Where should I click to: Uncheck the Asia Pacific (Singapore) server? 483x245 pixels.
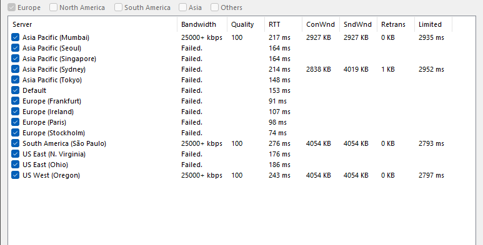click(x=16, y=59)
